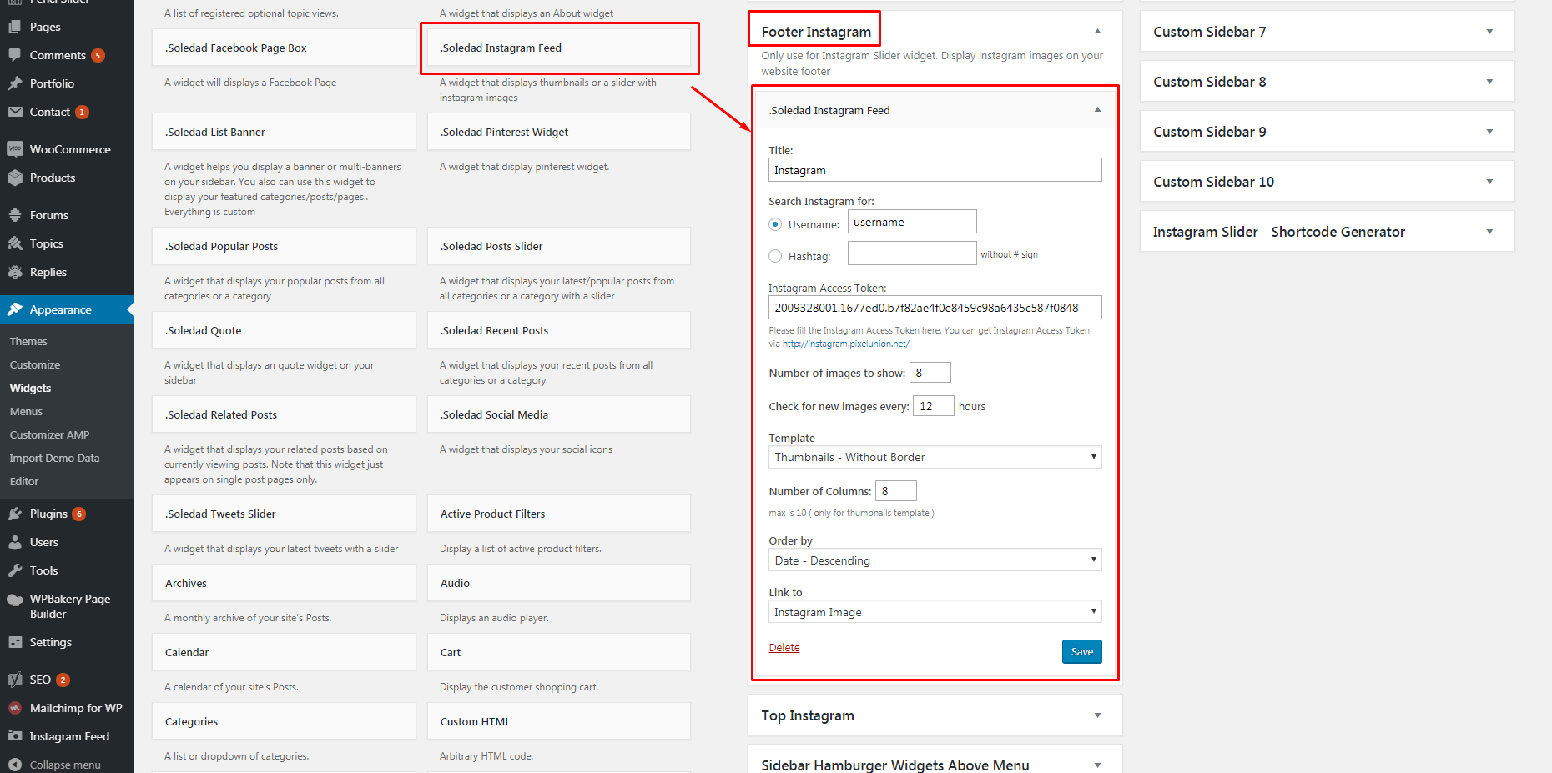This screenshot has height=773, width=1552.
Task: Select the Username radio button
Action: (x=775, y=224)
